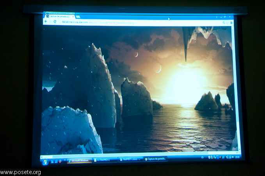Click the security shield tray icon
265x176 pixels.
[209, 158]
